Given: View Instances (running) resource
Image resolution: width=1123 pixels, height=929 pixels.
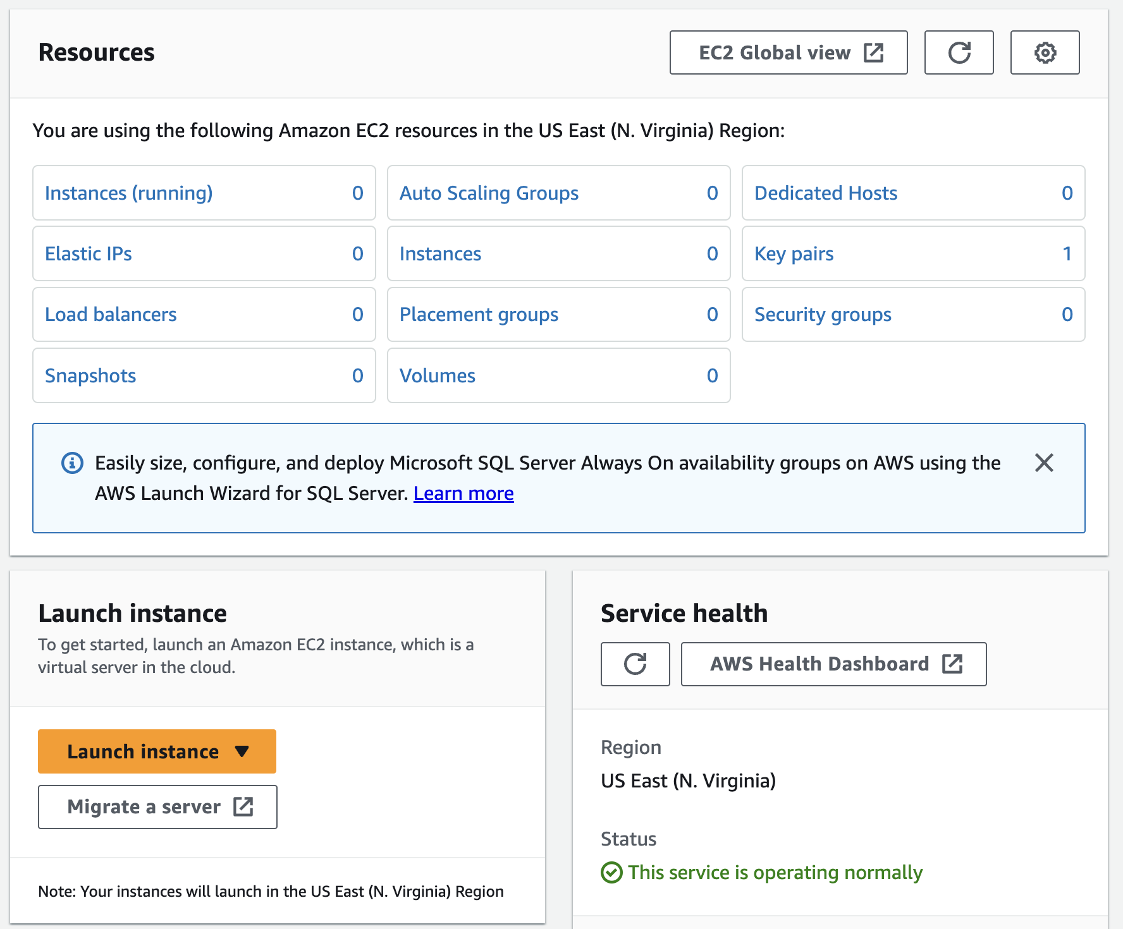Looking at the screenshot, I should click(129, 193).
